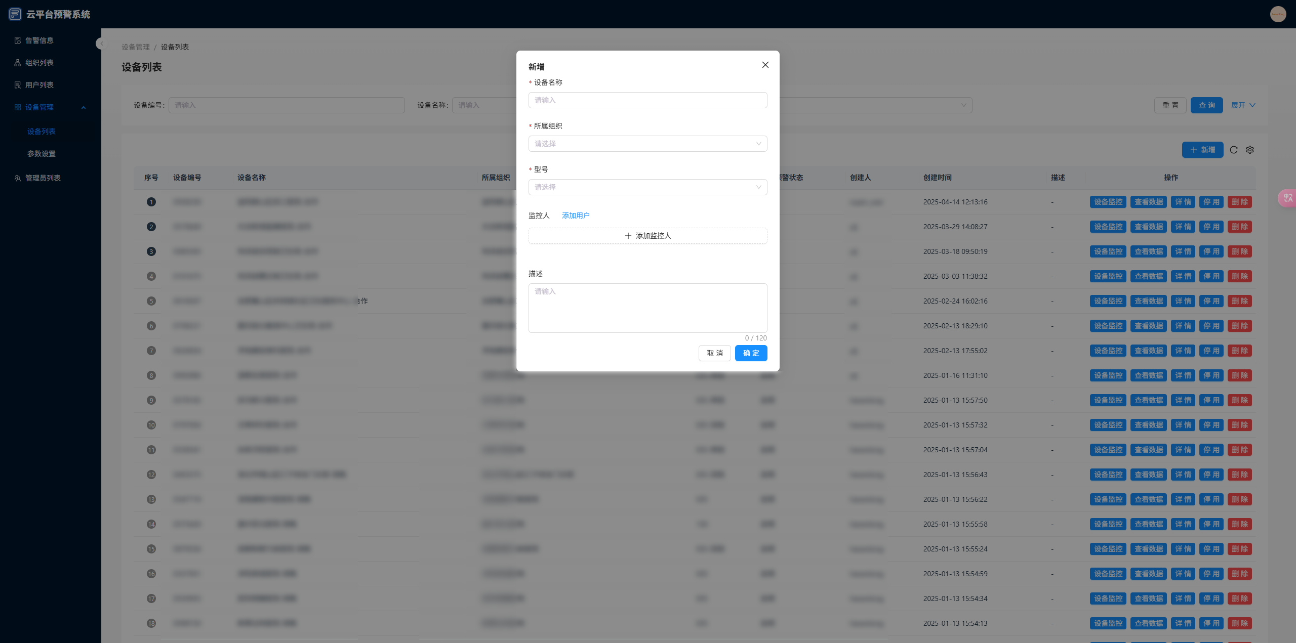Expand filters via 展开 link
The height and width of the screenshot is (643, 1296).
coord(1243,105)
